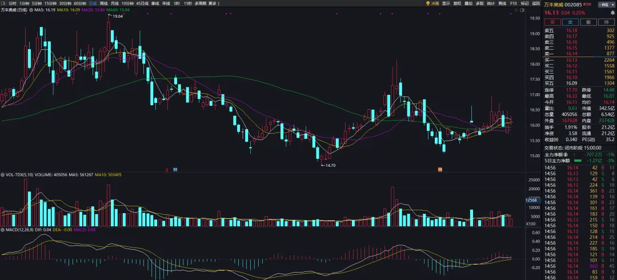Switch to 年线 yearly chart
This screenshot has height=280, width=617.
pyautogui.click(x=166, y=3)
